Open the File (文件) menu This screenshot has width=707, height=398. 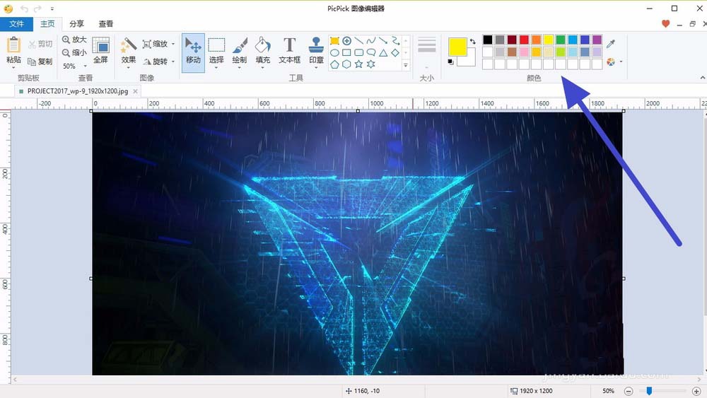click(16, 24)
